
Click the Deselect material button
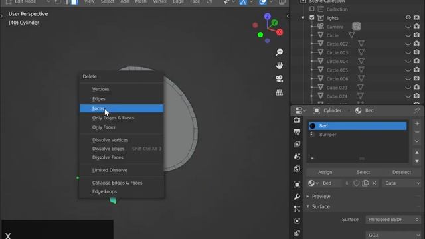(402, 172)
